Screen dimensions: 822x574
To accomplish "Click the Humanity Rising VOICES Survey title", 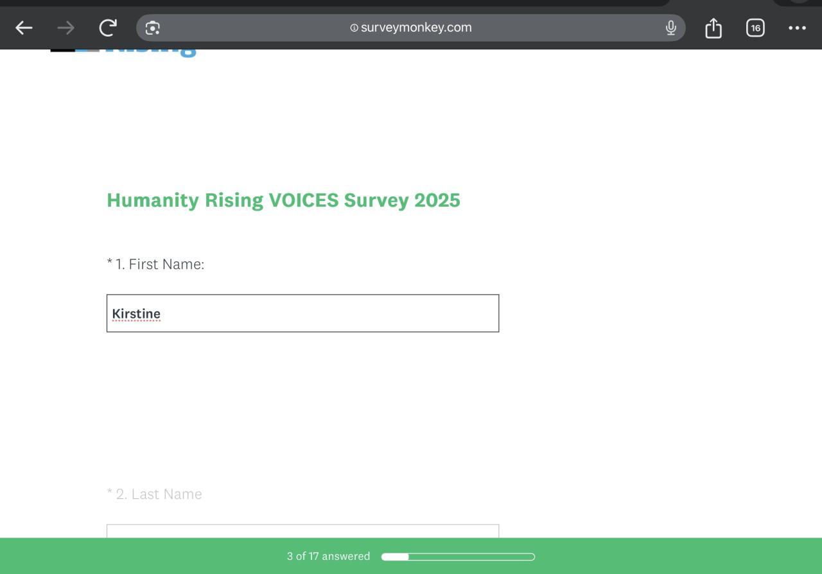I will (283, 200).
